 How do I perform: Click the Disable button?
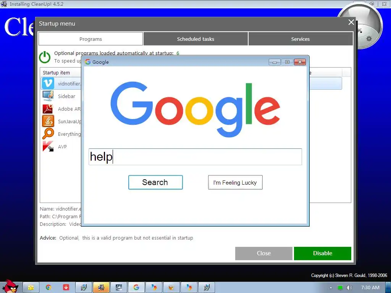(322, 253)
